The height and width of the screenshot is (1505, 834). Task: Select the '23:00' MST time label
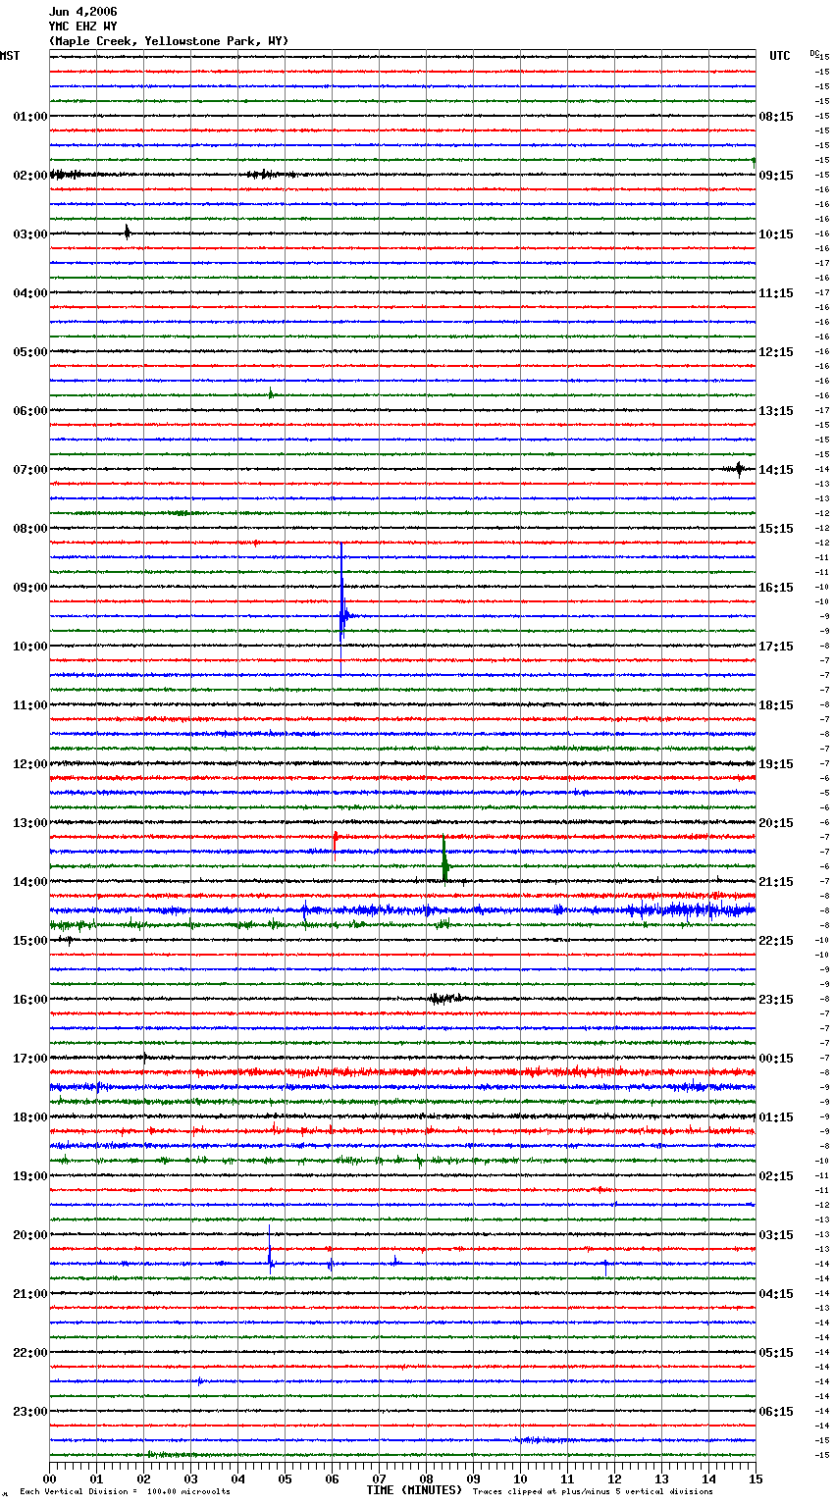(30, 1412)
